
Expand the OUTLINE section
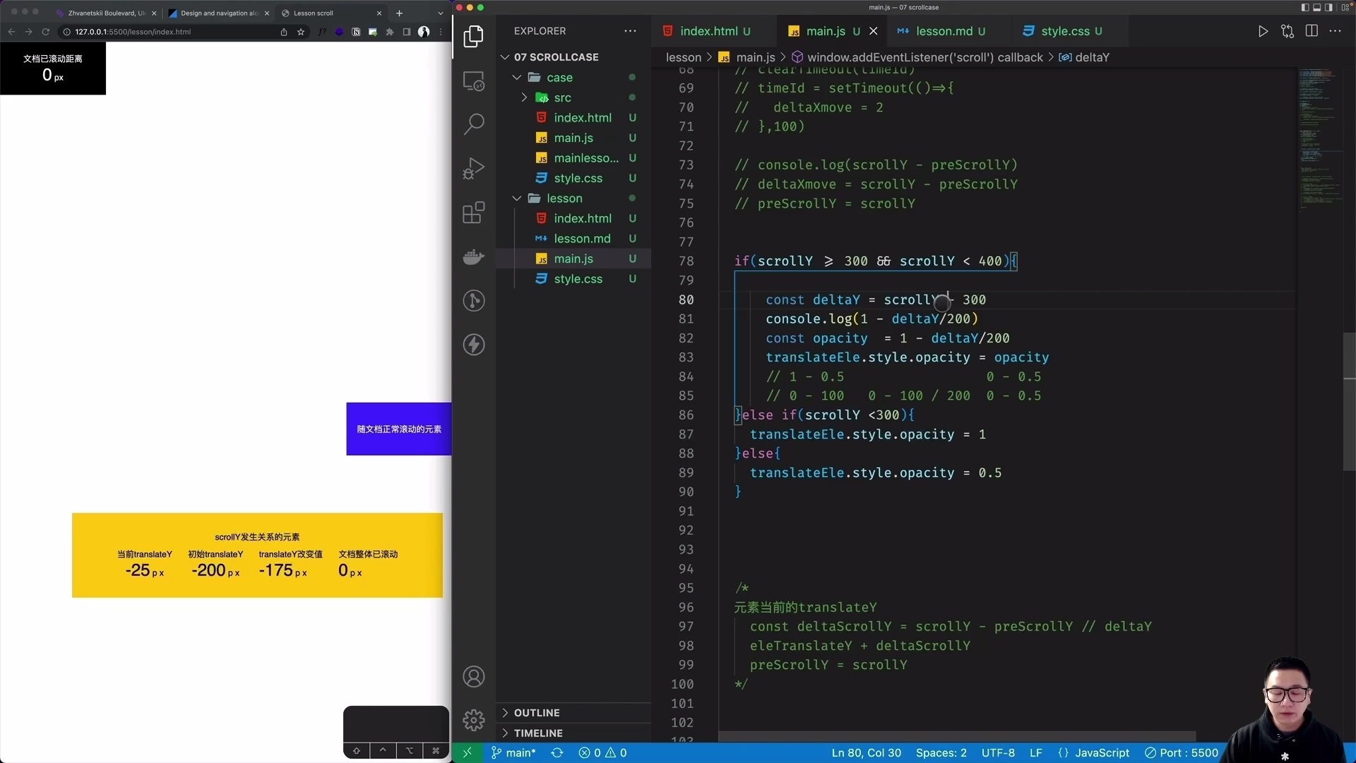click(536, 713)
